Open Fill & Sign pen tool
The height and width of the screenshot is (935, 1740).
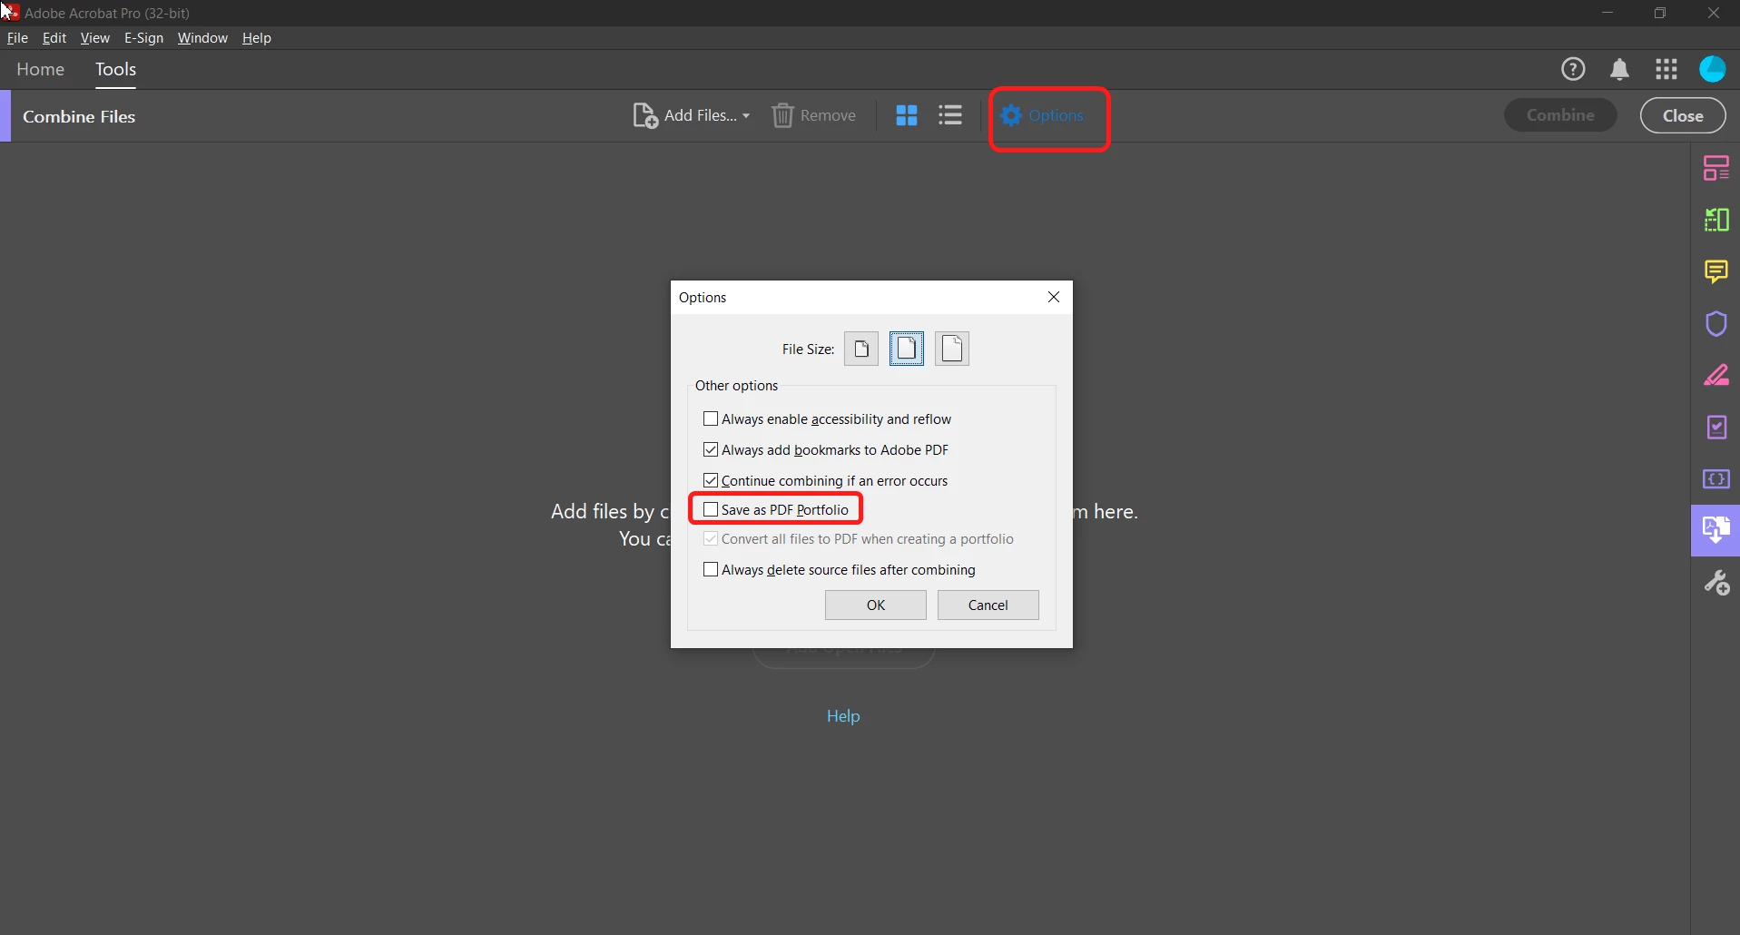click(1715, 375)
